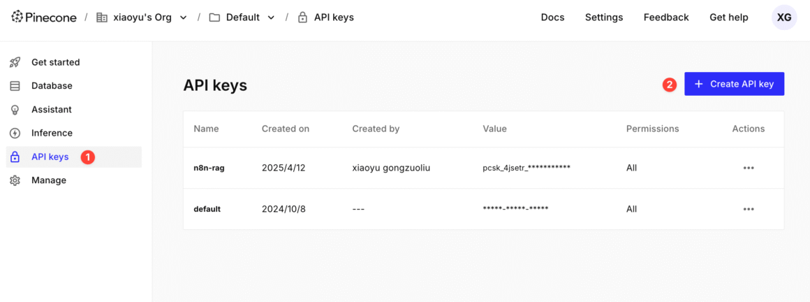Click the Assistant lightbulb icon
The image size is (810, 302).
point(15,110)
